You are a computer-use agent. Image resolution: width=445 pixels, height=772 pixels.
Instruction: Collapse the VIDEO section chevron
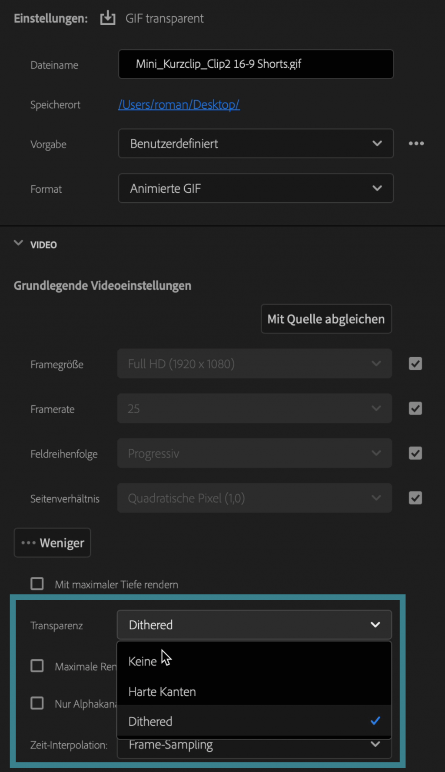coord(18,243)
